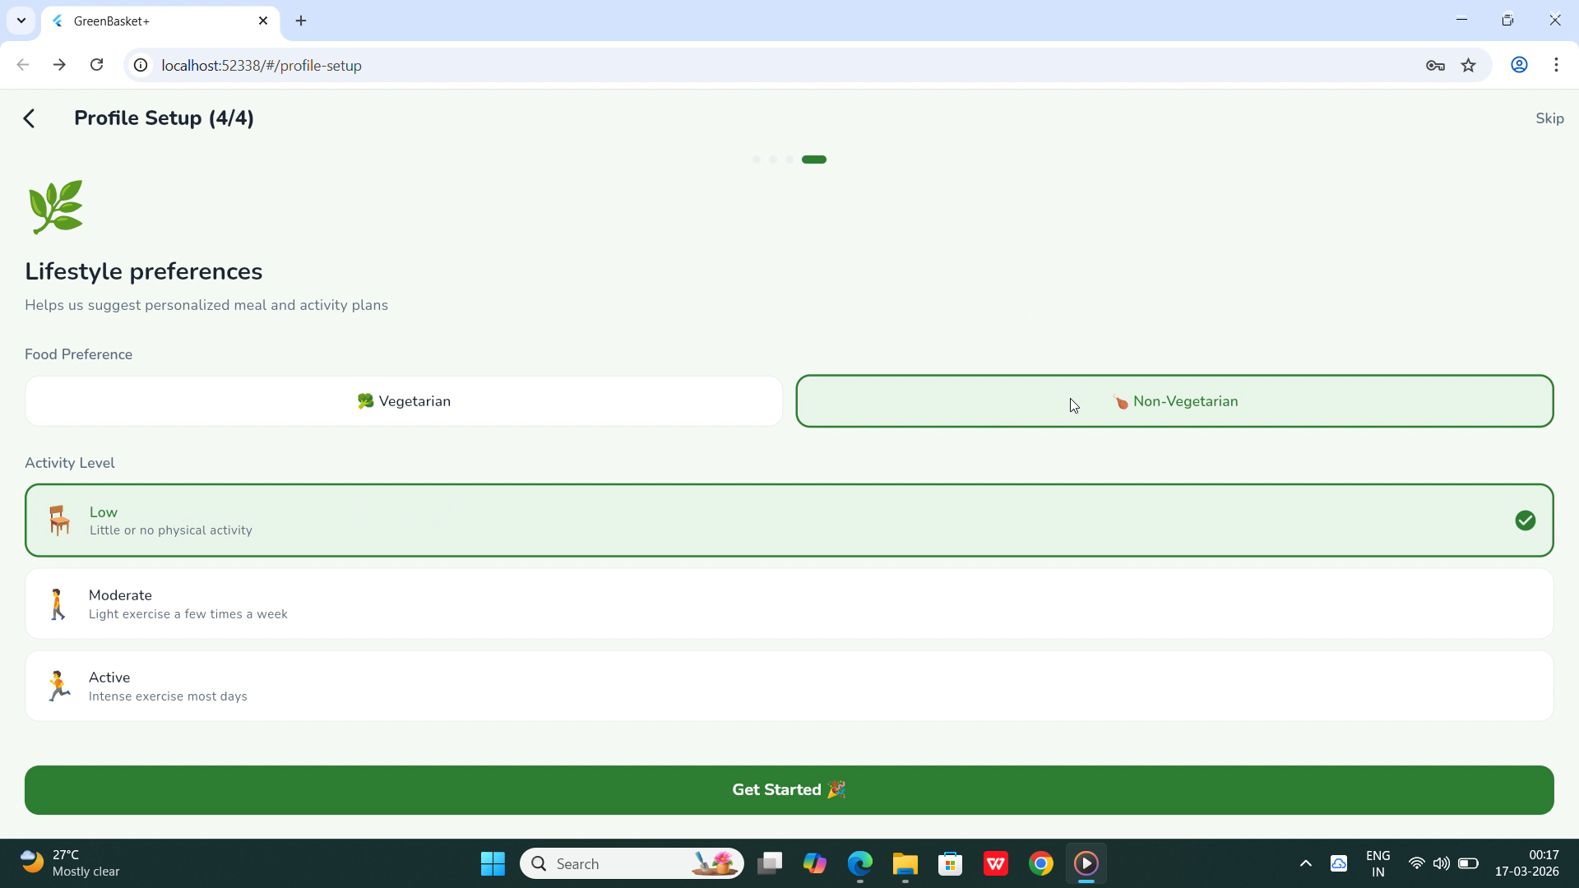
Task: Open Chrome three-dot menu
Action: (1556, 65)
